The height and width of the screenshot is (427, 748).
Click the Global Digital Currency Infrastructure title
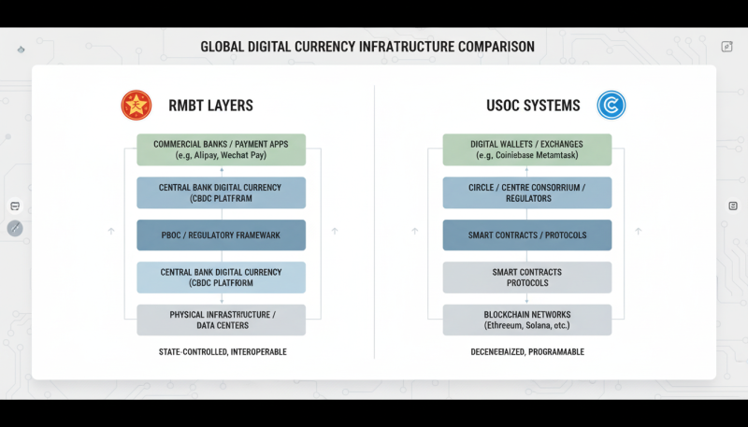tap(367, 46)
